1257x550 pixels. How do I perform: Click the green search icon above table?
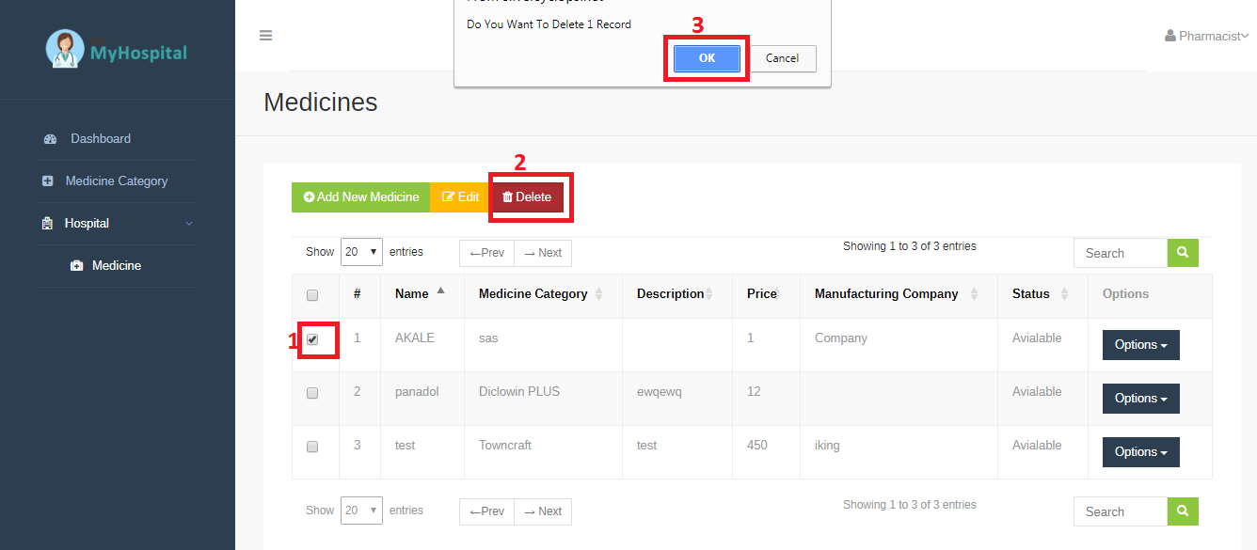(1183, 253)
